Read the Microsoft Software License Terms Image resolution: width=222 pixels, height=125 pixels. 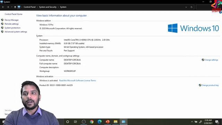point(77,81)
